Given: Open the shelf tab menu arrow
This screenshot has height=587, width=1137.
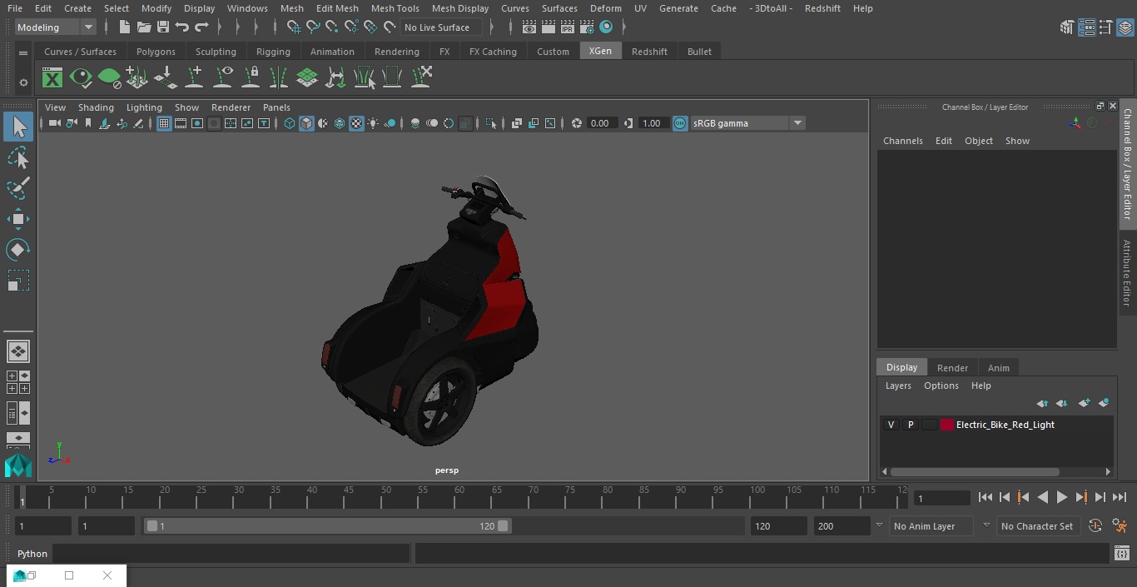Looking at the screenshot, I should pyautogui.click(x=23, y=52).
